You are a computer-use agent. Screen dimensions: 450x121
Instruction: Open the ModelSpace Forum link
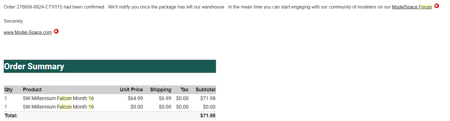click(412, 7)
